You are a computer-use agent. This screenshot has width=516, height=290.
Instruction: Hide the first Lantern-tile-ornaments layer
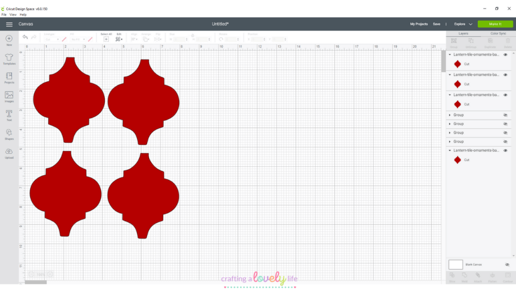[x=505, y=54]
